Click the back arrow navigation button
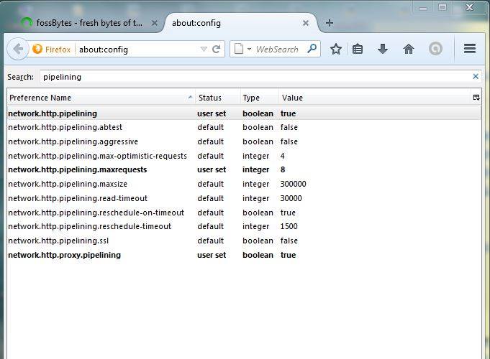 pyautogui.click(x=17, y=50)
